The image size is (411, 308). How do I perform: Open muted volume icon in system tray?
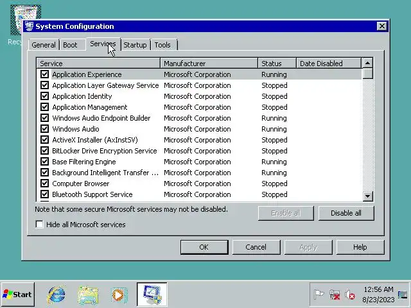[349, 295]
